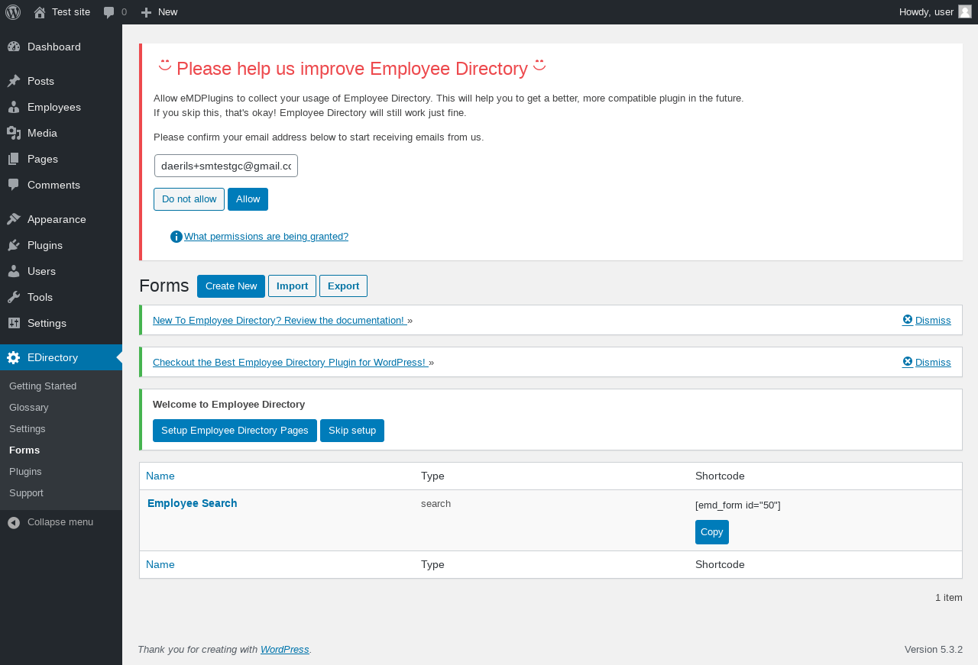Click the Collapse menu label
This screenshot has width=978, height=665.
coord(60,522)
